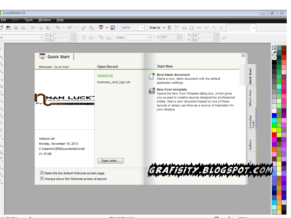This screenshot has height=218, width=291.
Task: Click the Cut scissors icon
Action: tap(33, 28)
